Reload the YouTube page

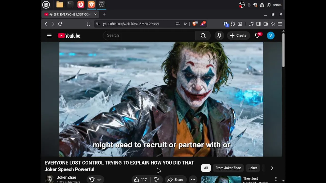(x=60, y=24)
